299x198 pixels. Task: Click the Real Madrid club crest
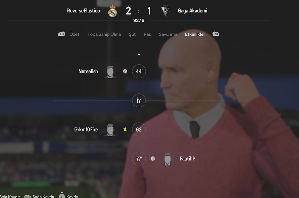coord(112,11)
